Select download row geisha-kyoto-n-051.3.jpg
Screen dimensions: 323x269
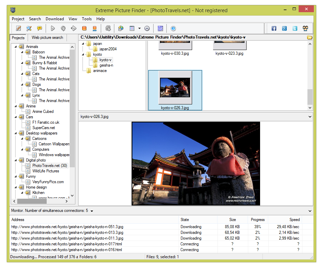point(161,227)
